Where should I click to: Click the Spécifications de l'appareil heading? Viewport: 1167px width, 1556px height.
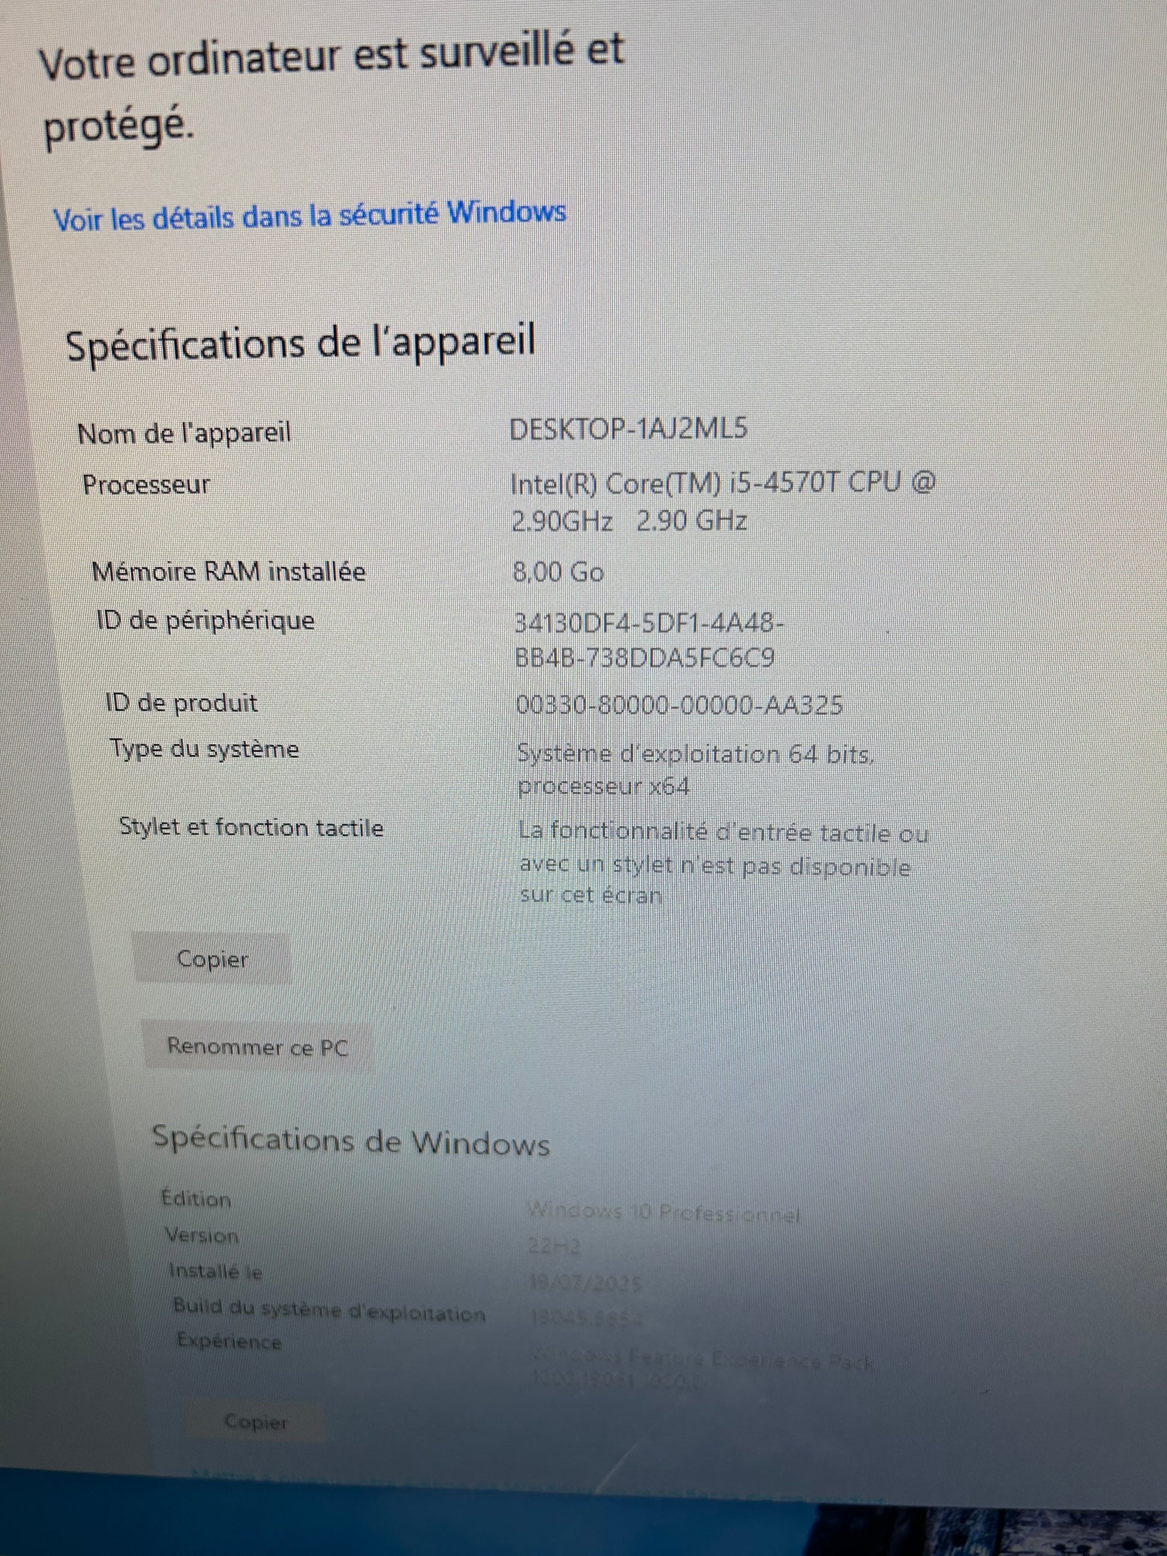tap(301, 343)
